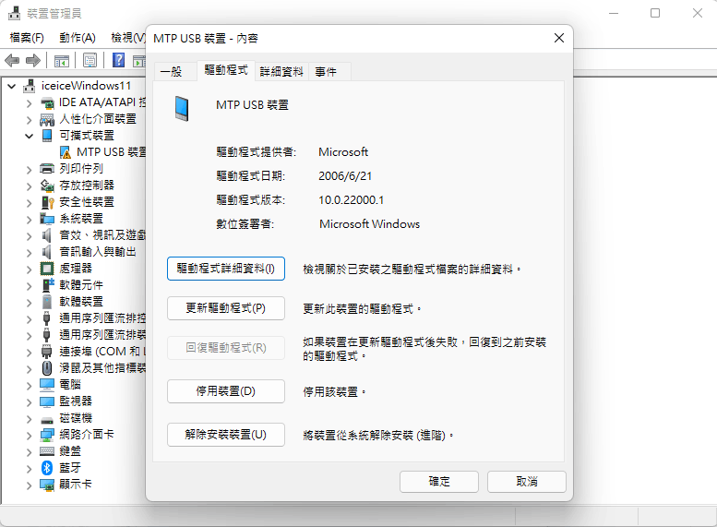
Task: Cancel the dialog with 取消
Action: point(527,482)
